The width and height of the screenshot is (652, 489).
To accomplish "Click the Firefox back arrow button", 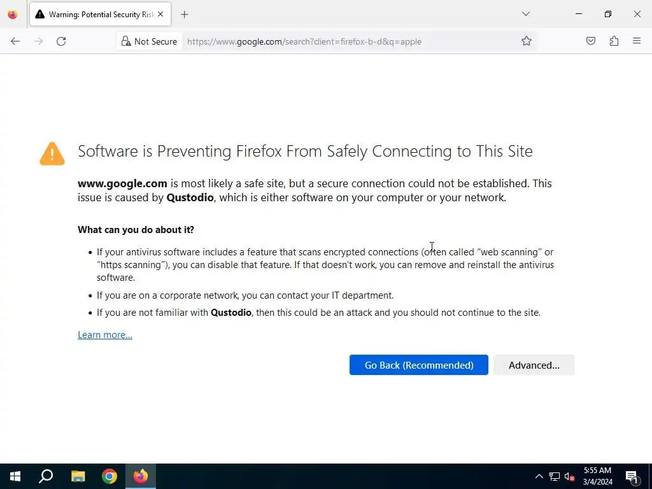I will click(x=15, y=41).
